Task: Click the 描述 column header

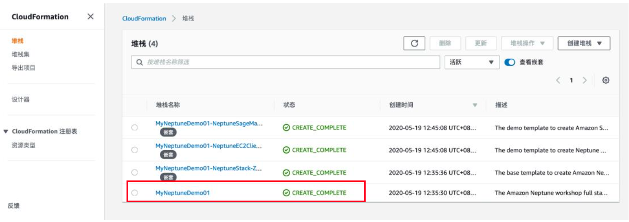Action: click(501, 105)
